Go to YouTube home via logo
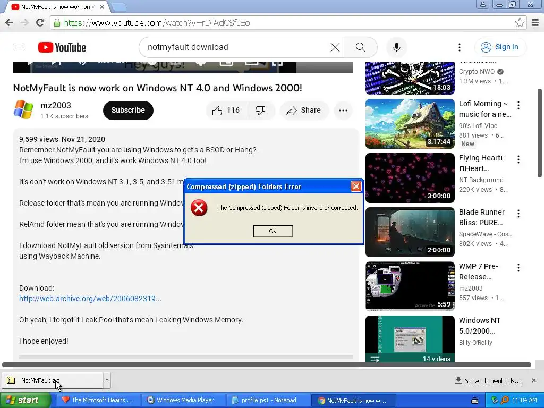 62,47
